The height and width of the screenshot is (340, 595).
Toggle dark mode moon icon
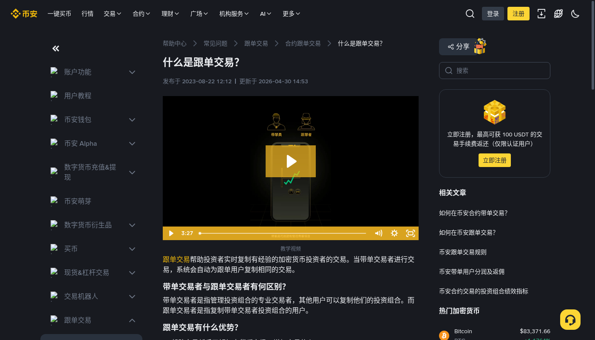[x=575, y=14]
